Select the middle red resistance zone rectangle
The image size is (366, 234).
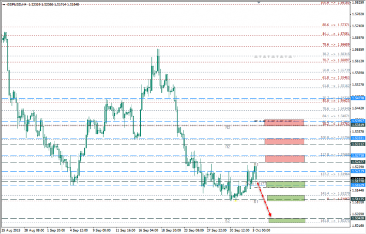tap(284, 141)
